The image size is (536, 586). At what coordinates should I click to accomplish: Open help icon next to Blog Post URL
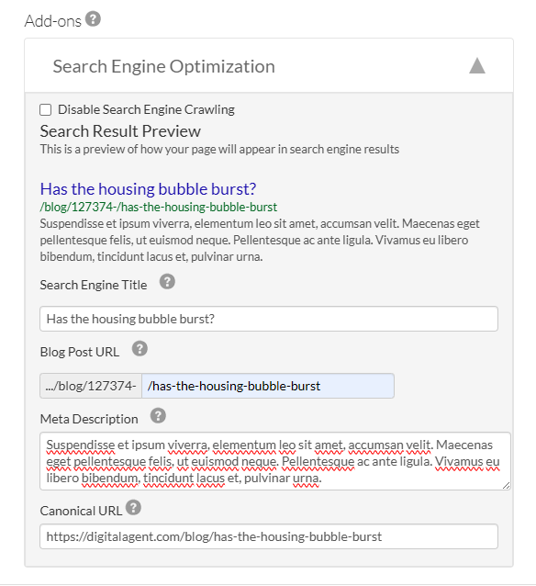pos(140,349)
